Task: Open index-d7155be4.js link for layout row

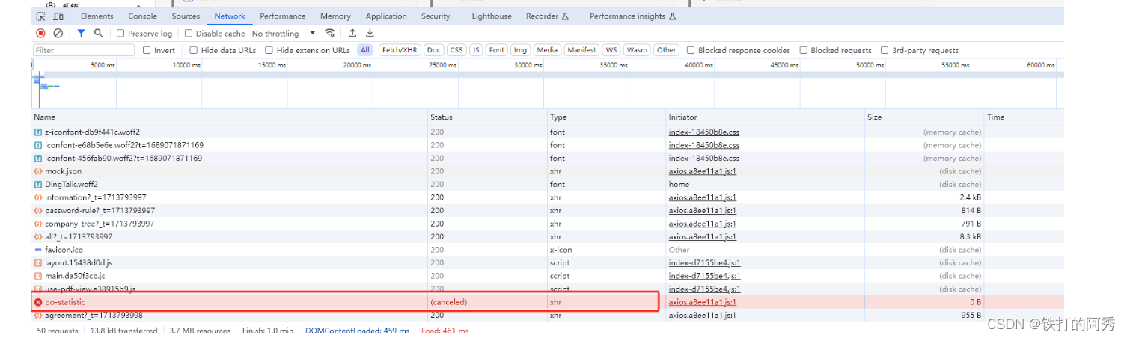Action: point(705,262)
